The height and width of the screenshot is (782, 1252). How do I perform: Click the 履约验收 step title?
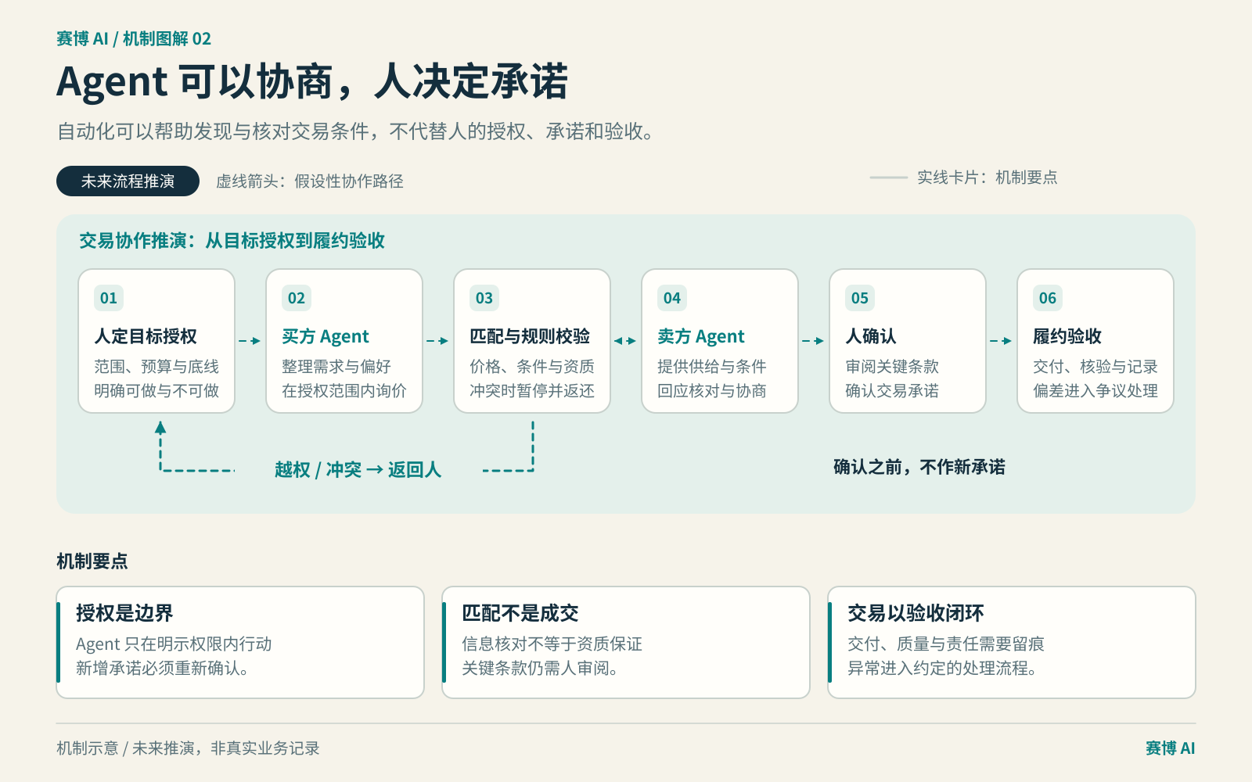pyautogui.click(x=1067, y=336)
